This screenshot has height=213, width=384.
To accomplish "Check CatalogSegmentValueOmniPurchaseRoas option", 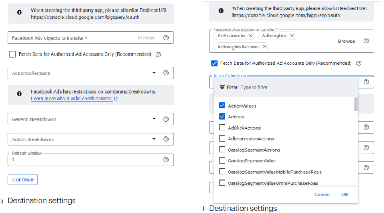I will click(x=222, y=183).
